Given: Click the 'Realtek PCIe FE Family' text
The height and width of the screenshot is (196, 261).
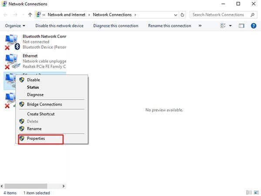Looking at the screenshot, I should pos(44,66).
